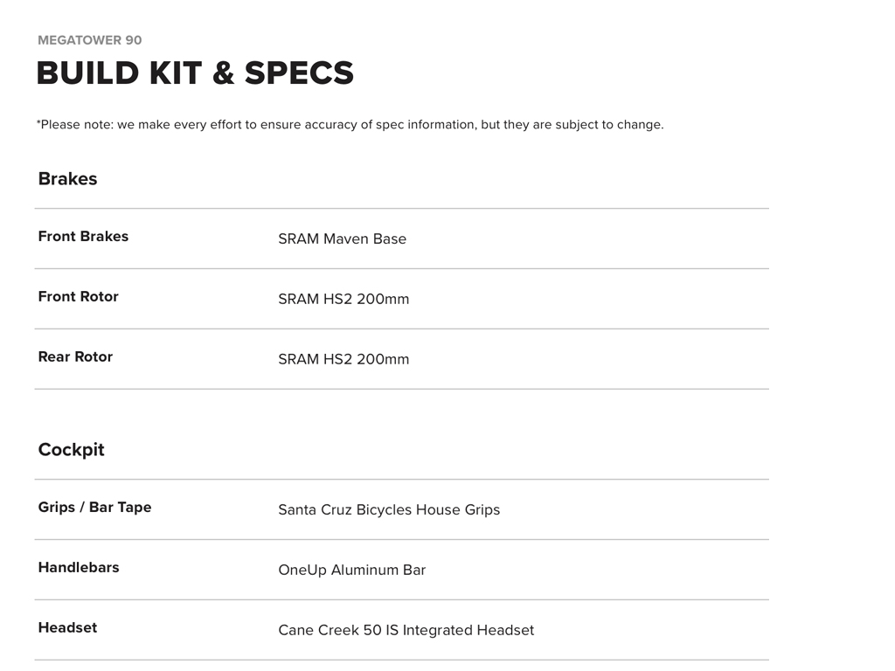Click the 'MEGATOWER 90' model label
The width and height of the screenshot is (895, 671).
89,40
